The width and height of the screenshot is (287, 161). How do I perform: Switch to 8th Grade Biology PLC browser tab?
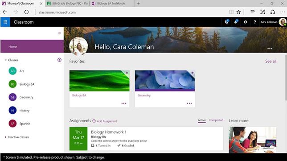pyautogui.click(x=68, y=4)
